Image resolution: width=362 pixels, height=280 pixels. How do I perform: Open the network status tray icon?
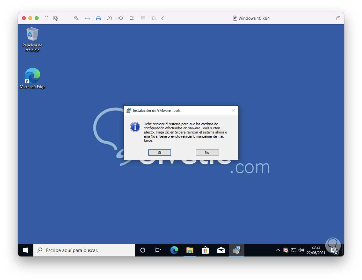coord(293,250)
